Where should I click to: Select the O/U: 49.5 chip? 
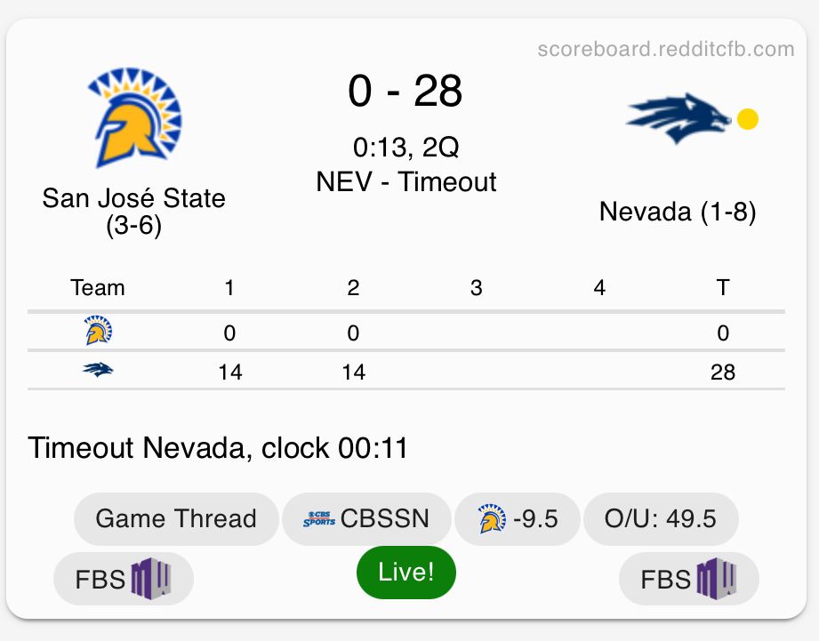tap(661, 519)
